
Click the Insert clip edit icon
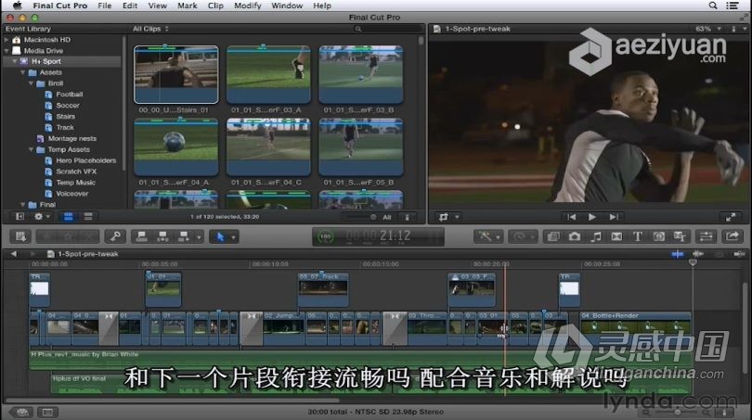pyautogui.click(x=162, y=236)
